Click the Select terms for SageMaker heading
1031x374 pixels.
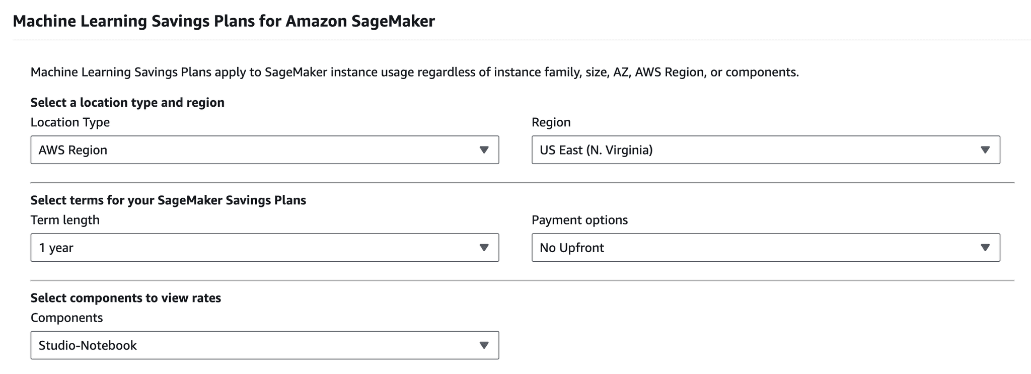(x=169, y=200)
